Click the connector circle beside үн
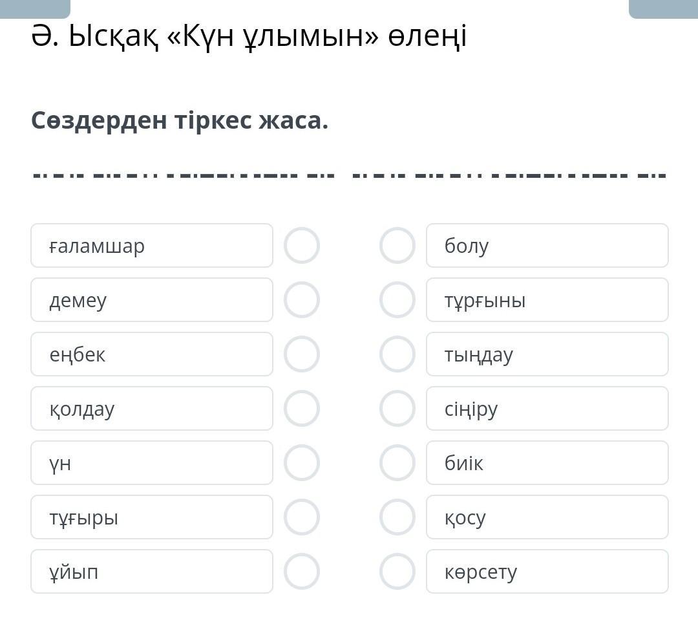Viewport: 698px width, 626px height. tap(302, 463)
